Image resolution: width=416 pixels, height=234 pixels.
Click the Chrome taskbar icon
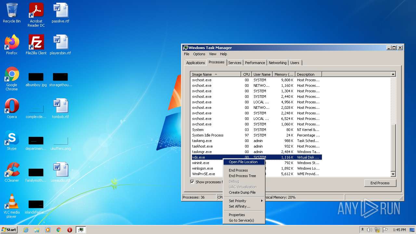click(x=59, y=230)
